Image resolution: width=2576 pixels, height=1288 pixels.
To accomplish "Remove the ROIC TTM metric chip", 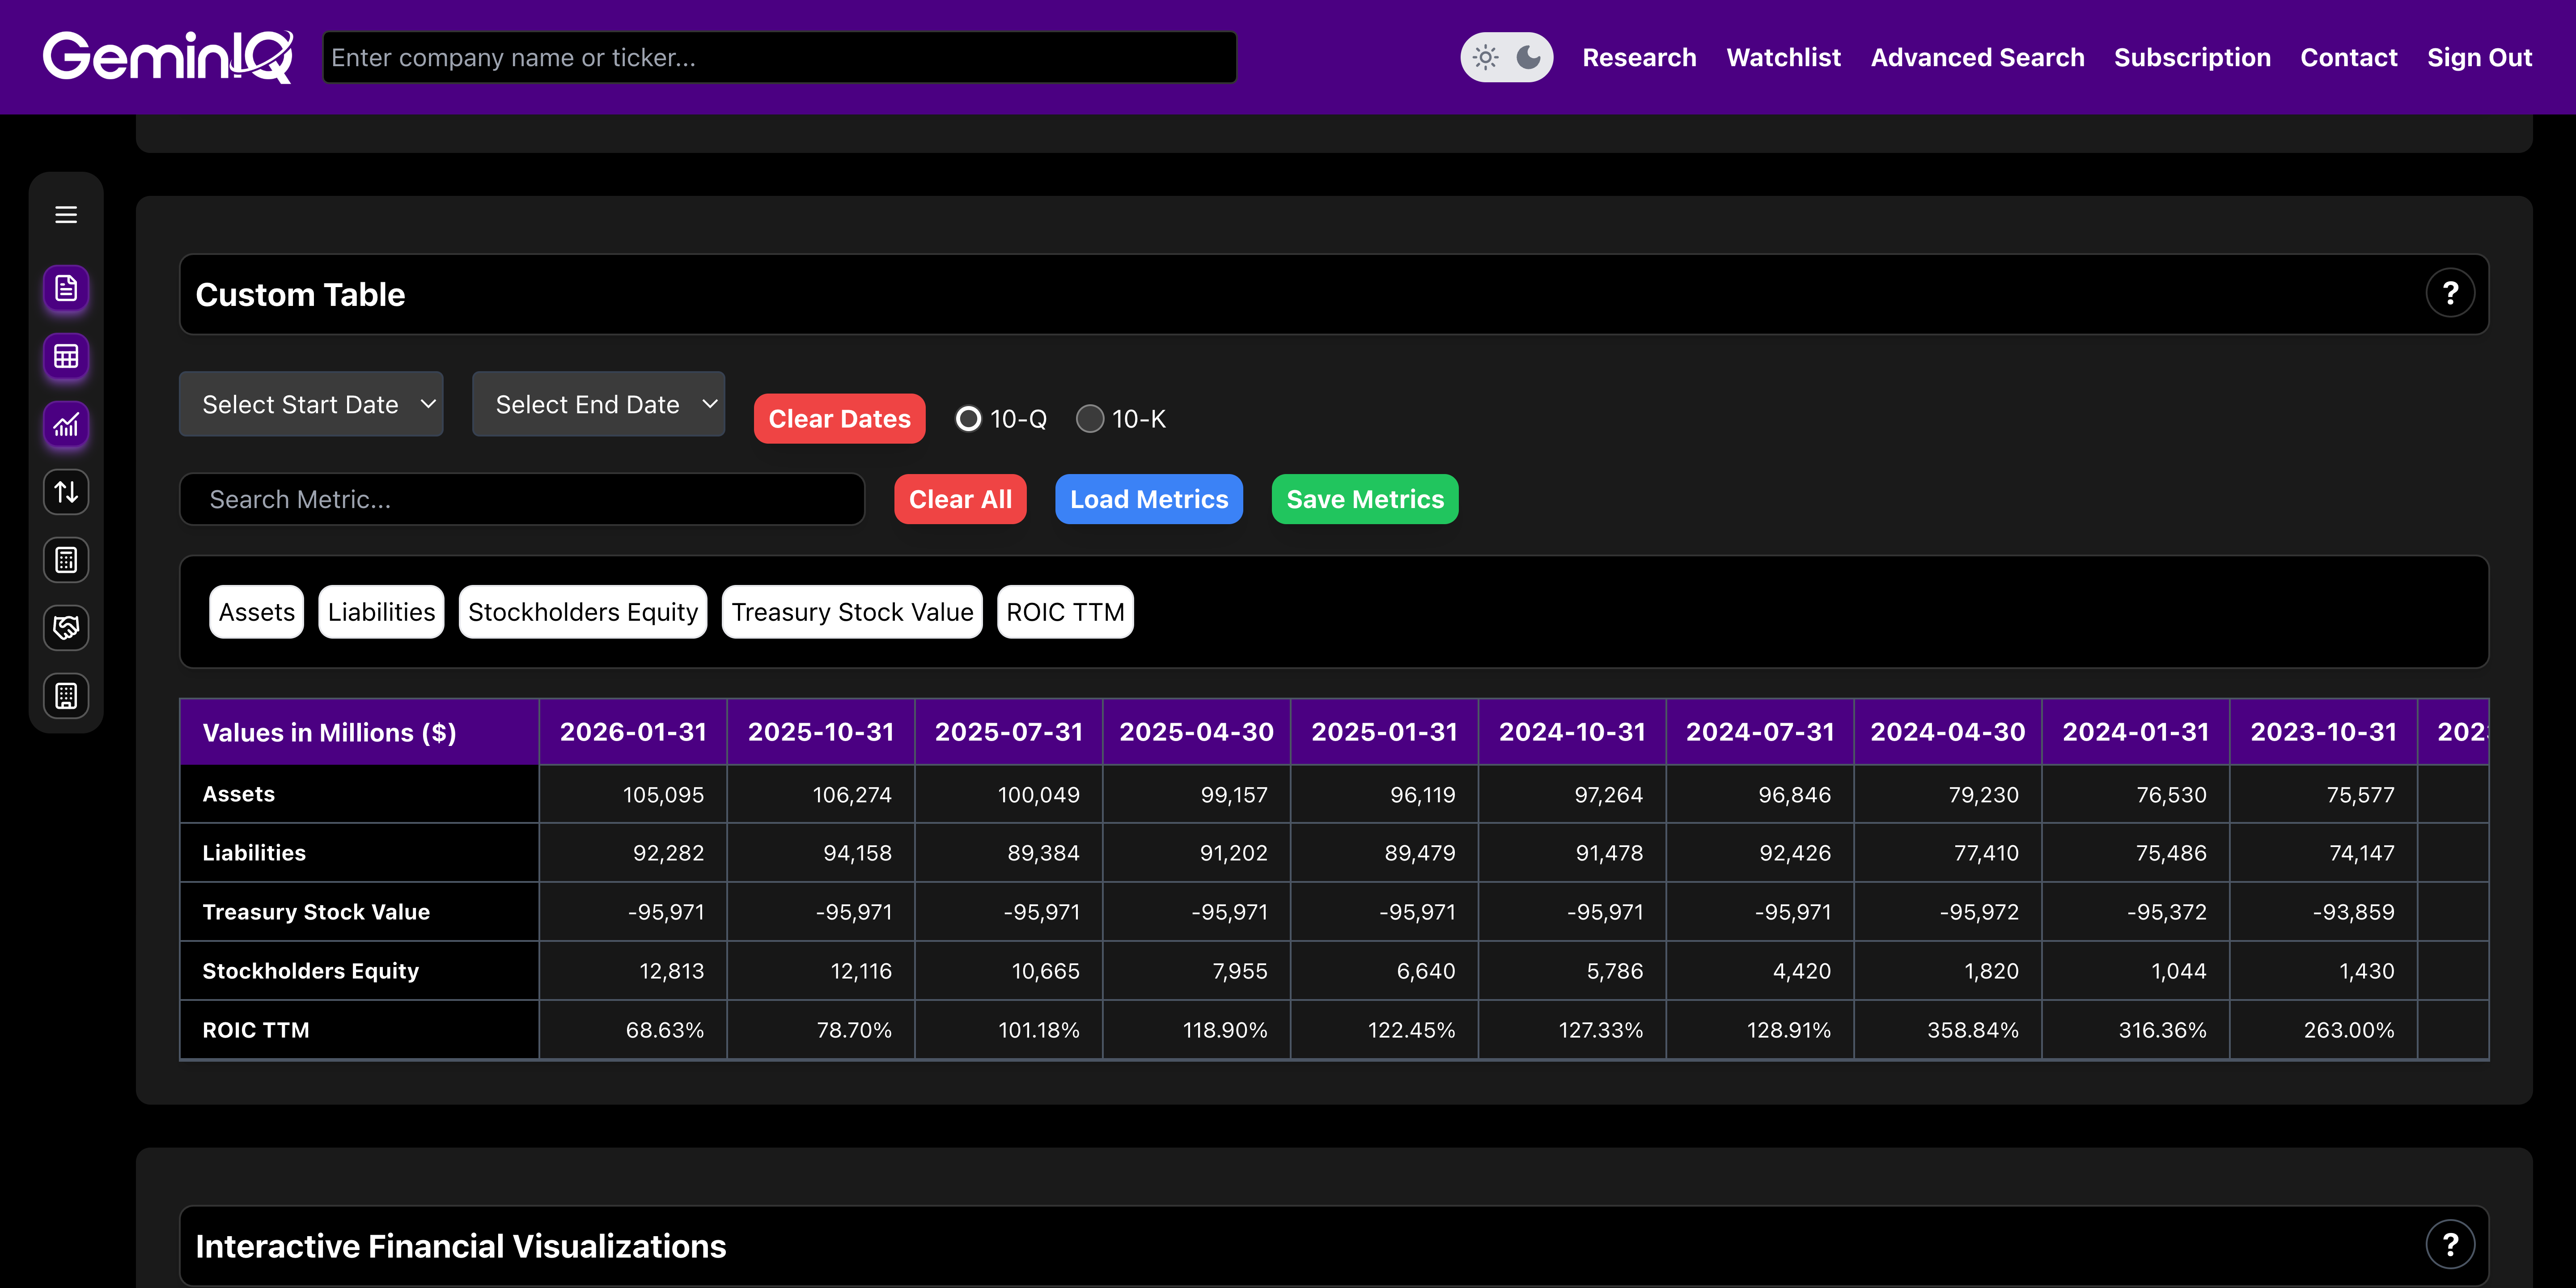I will [1065, 612].
